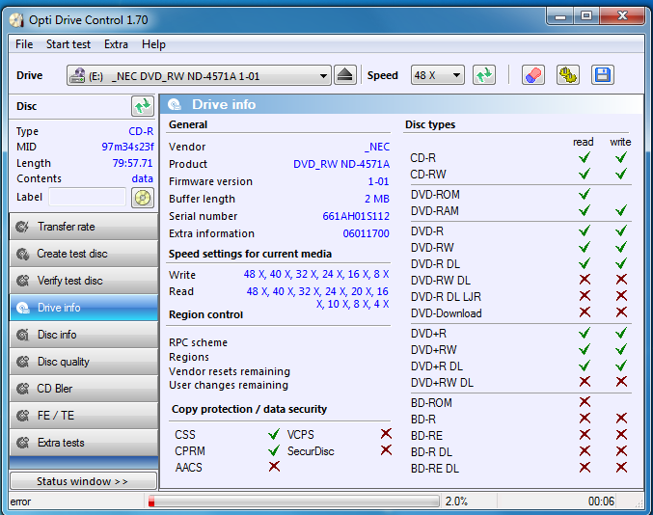Open the Help menu
Image resolution: width=653 pixels, height=515 pixels.
pyautogui.click(x=153, y=44)
